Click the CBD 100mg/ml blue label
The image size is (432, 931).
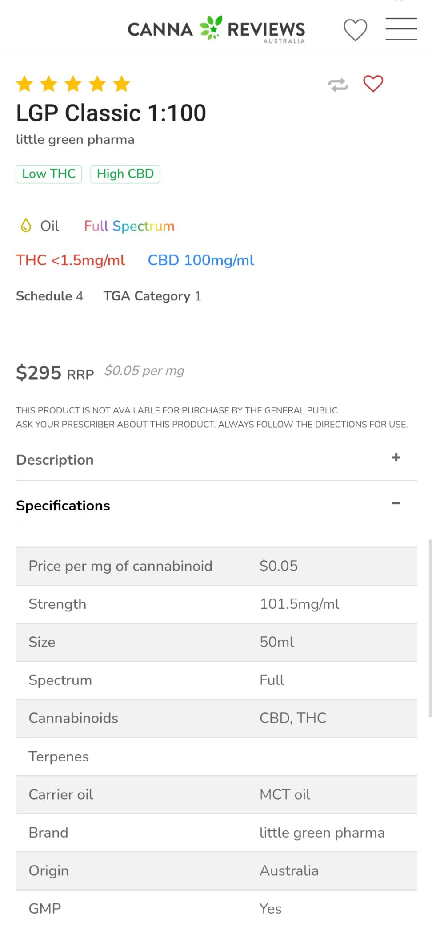(201, 260)
